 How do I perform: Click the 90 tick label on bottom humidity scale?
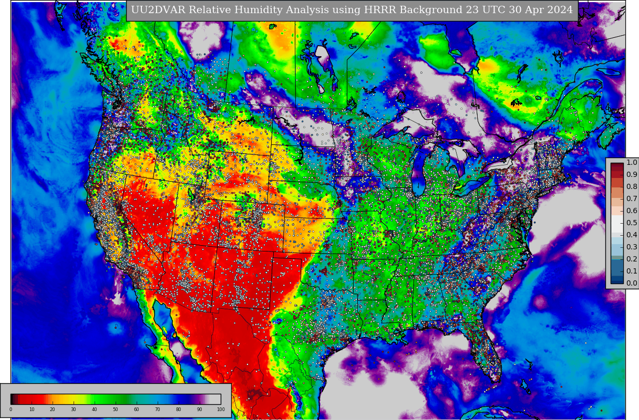[x=200, y=409]
